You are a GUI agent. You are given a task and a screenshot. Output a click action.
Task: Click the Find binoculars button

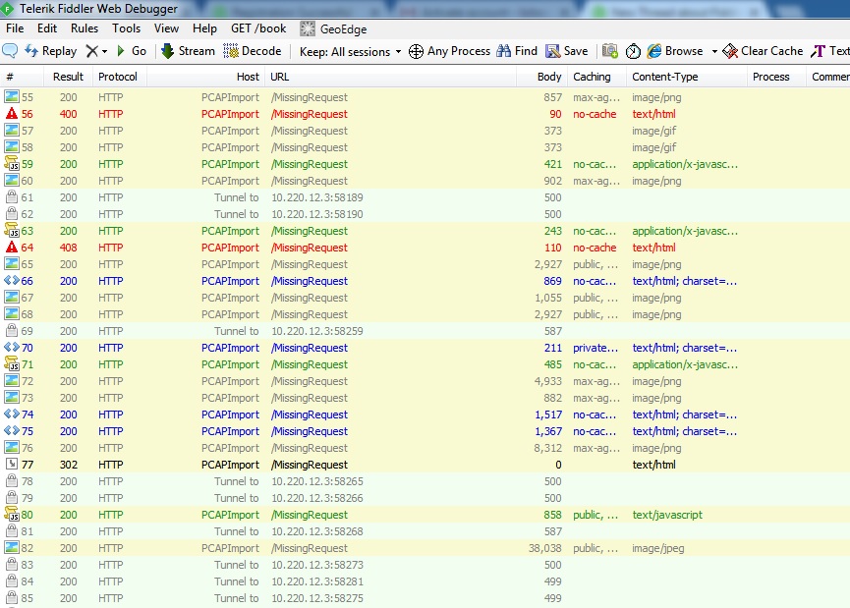[x=517, y=51]
